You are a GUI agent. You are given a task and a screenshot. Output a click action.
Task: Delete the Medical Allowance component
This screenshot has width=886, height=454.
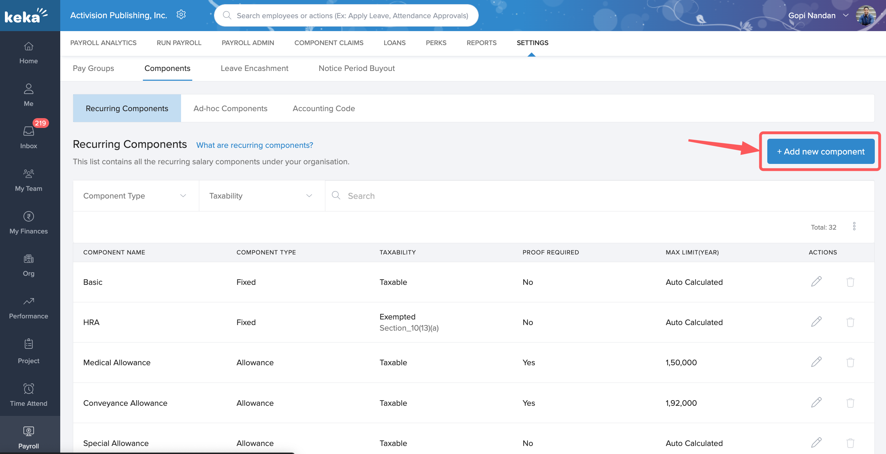(850, 362)
